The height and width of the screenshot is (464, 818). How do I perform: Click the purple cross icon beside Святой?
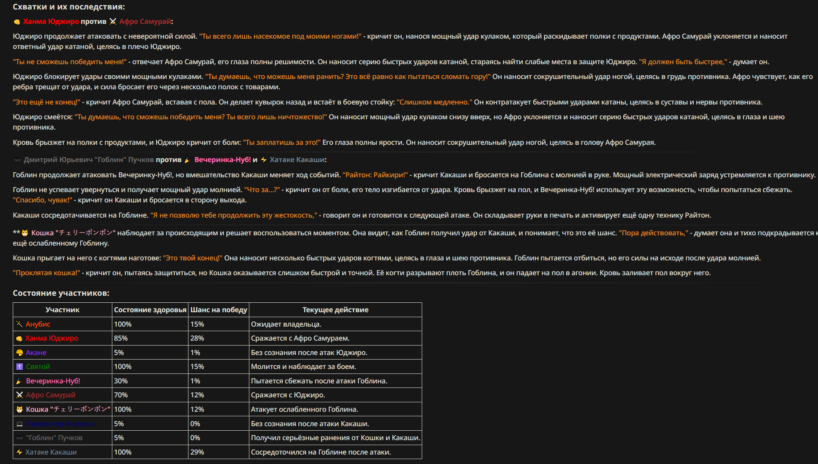tap(19, 367)
